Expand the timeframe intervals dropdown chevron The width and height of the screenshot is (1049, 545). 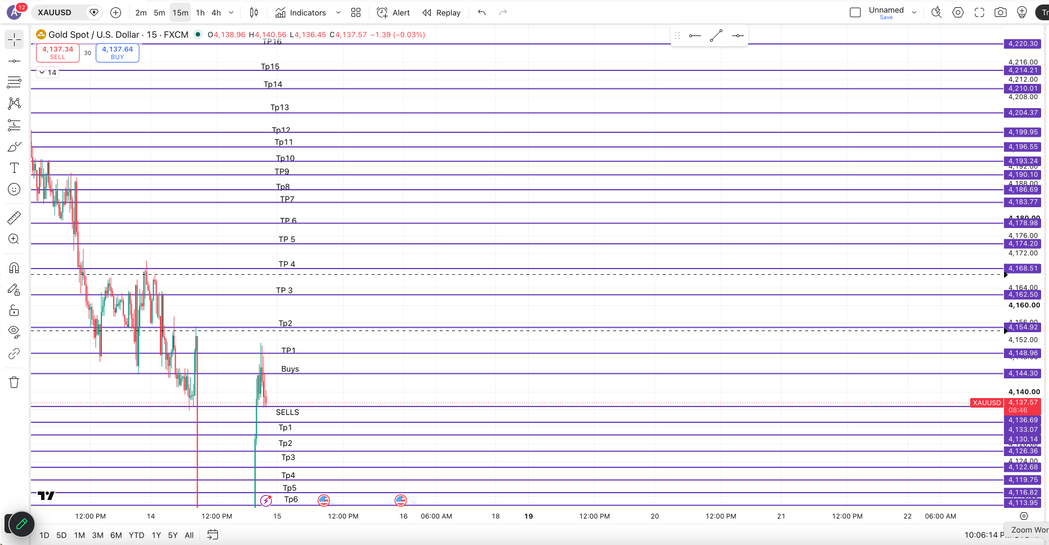tap(231, 12)
